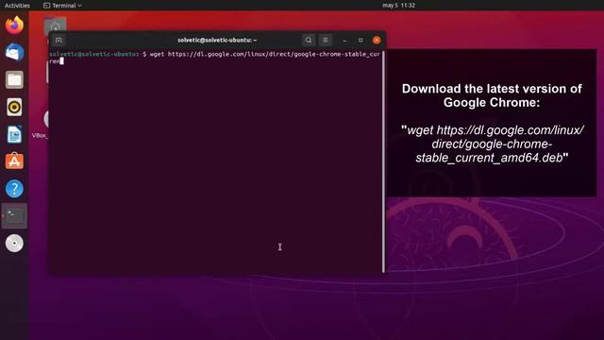The image size is (604, 340).
Task: Open the Activities overview
Action: pyautogui.click(x=17, y=6)
